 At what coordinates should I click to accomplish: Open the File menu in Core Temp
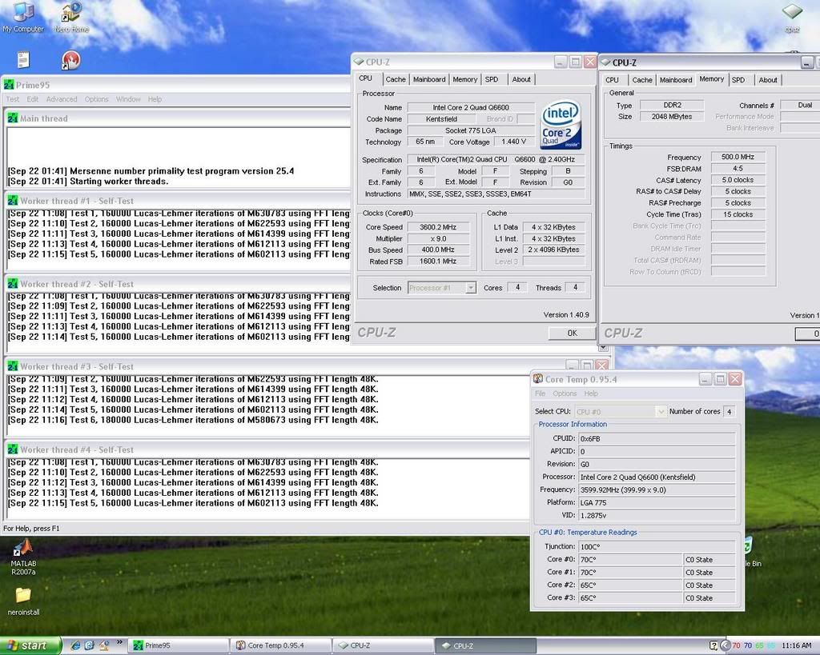coord(541,393)
